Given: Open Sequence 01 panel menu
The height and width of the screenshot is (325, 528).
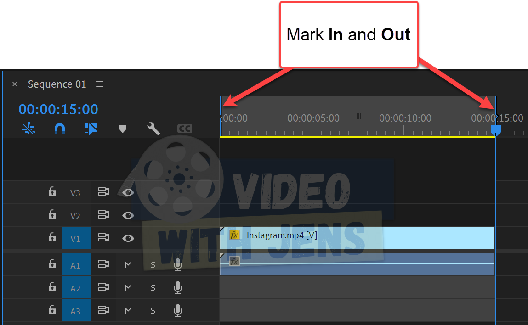Looking at the screenshot, I should click(x=100, y=84).
